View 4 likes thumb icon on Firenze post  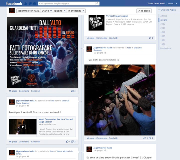[x=67, y=141]
